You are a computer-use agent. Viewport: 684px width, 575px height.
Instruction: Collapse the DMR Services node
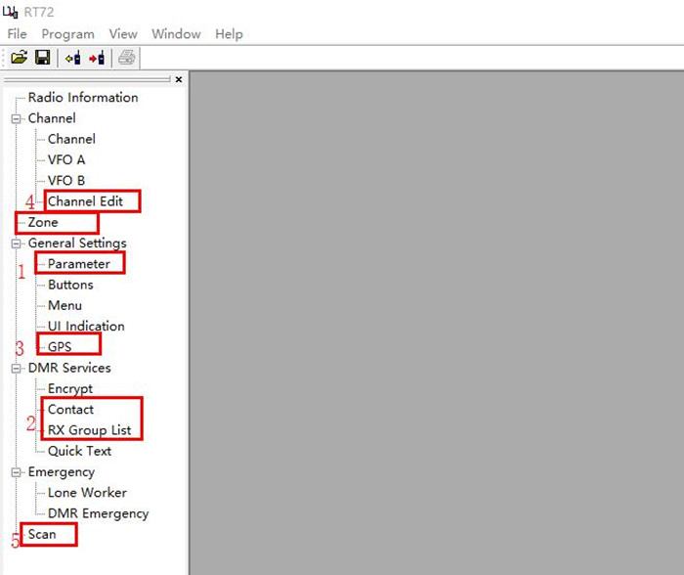point(16,369)
